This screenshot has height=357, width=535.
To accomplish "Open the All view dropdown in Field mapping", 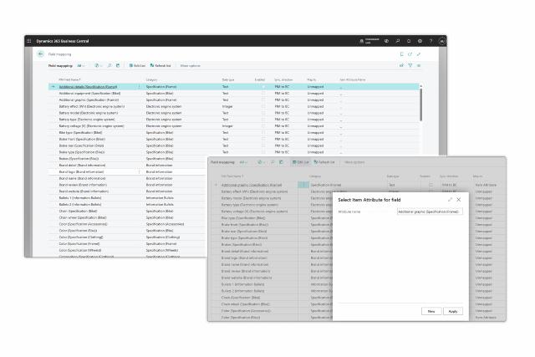I will pos(81,65).
